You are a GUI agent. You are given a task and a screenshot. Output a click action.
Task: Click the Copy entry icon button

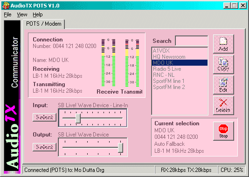223,64
